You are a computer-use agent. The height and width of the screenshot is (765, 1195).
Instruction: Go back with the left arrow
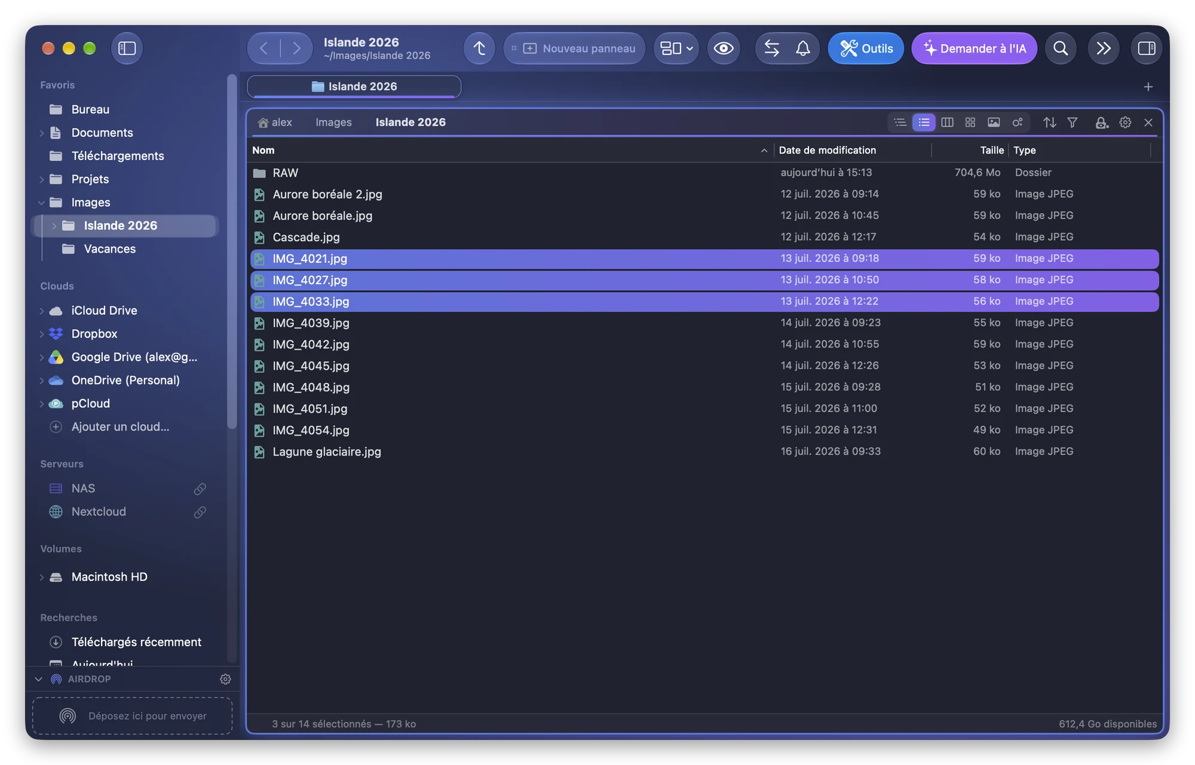263,48
